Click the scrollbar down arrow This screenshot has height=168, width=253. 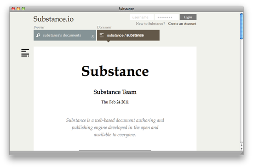(241, 149)
